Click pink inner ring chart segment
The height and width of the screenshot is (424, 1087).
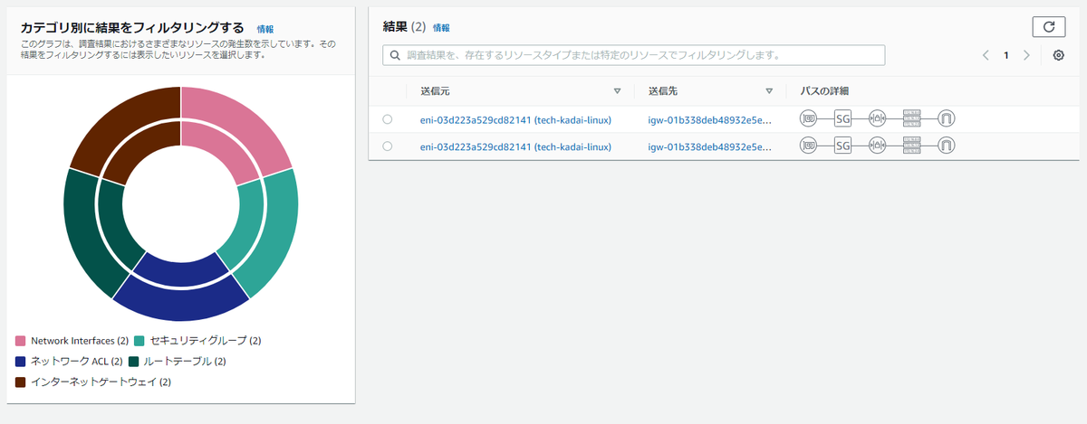[x=224, y=146]
